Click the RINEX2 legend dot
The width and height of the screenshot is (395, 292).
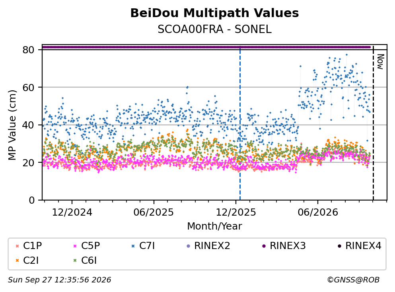point(188,246)
